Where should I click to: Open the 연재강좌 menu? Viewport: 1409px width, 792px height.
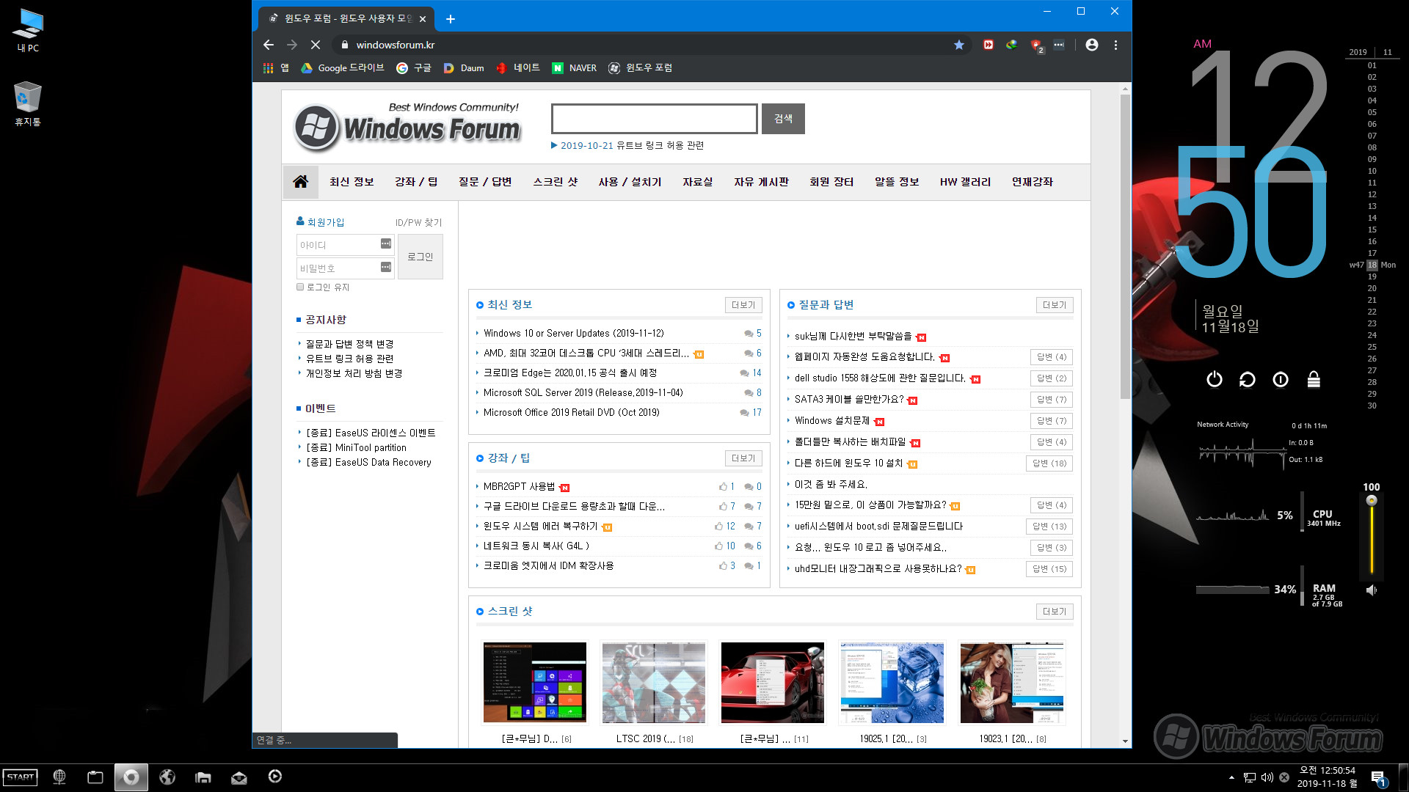click(1033, 182)
